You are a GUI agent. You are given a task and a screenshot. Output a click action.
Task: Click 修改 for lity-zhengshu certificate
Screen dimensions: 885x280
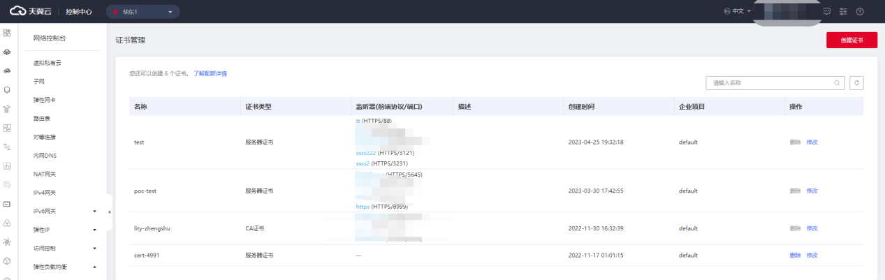tap(812, 228)
